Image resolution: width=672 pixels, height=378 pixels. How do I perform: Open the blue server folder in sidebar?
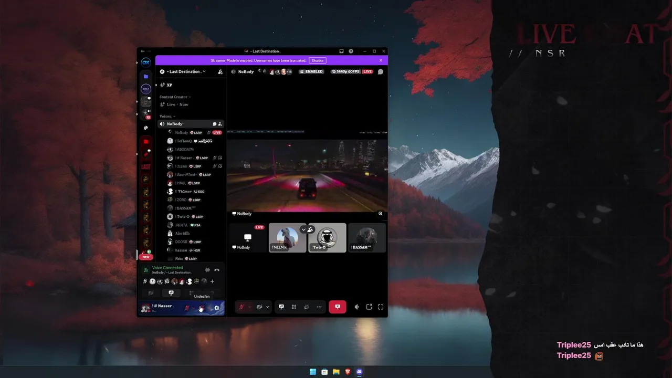pos(146,76)
